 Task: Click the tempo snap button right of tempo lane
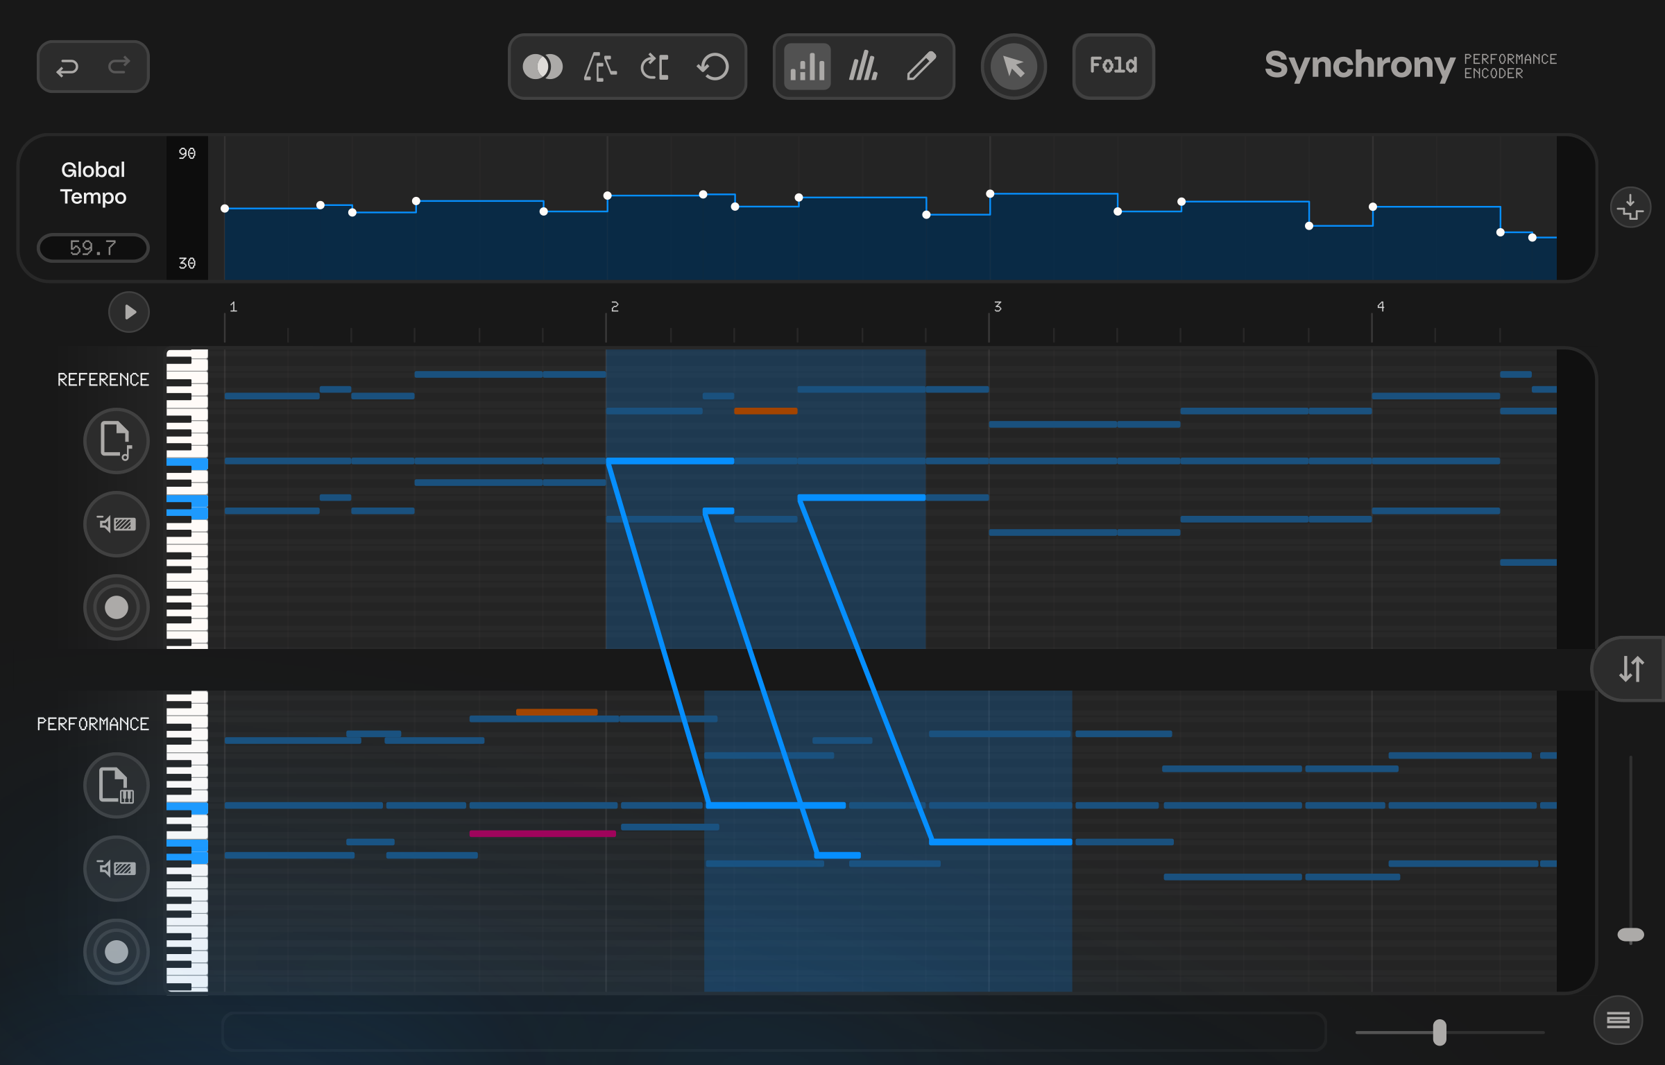(1630, 207)
